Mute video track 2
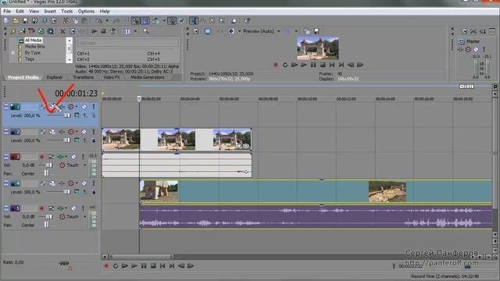The image size is (500, 281). 84,132
